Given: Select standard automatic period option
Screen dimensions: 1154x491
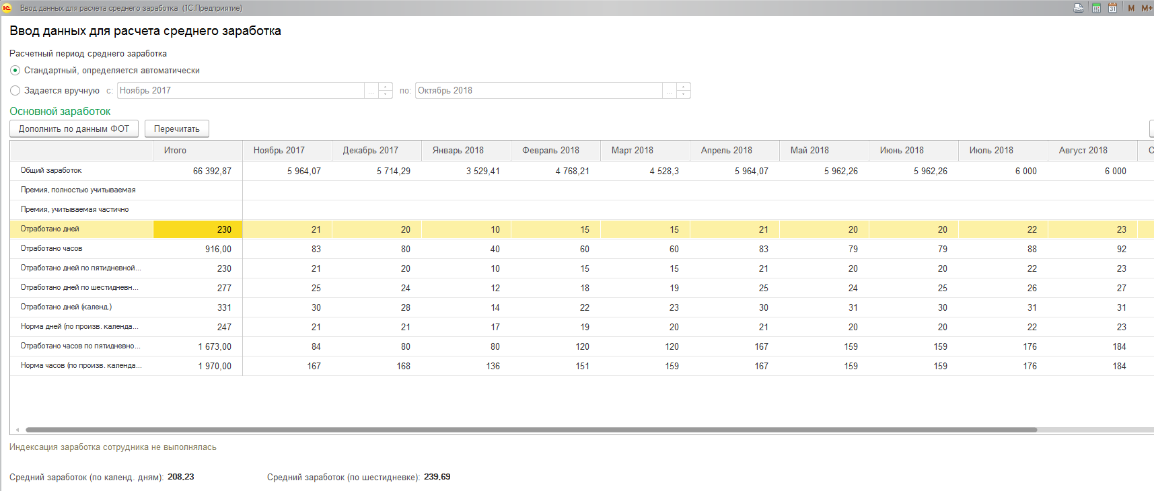Looking at the screenshot, I should click(x=15, y=71).
